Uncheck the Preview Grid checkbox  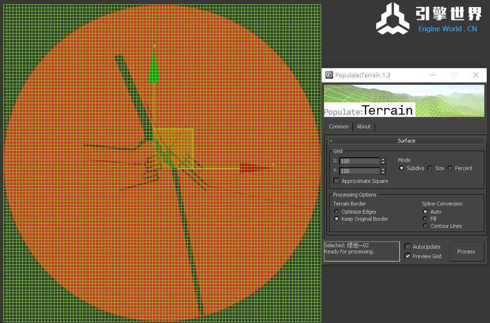tap(407, 256)
